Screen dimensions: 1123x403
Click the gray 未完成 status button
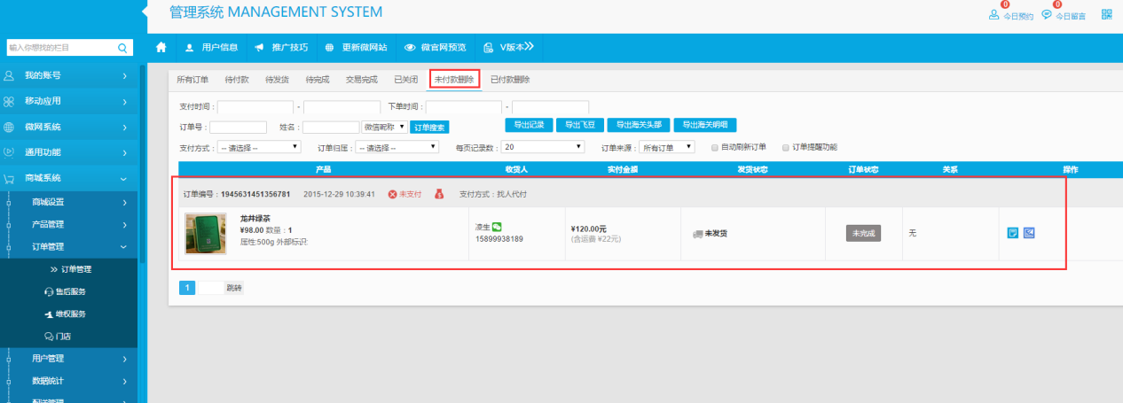click(863, 233)
